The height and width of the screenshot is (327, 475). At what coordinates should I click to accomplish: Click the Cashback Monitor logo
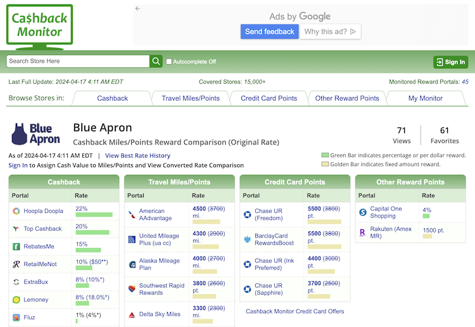pyautogui.click(x=40, y=27)
